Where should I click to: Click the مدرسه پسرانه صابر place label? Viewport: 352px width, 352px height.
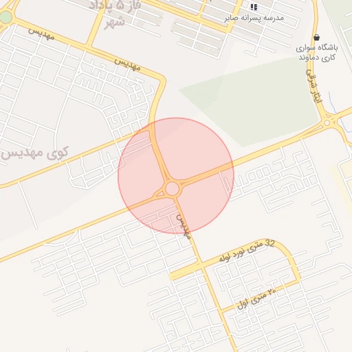coord(254,19)
